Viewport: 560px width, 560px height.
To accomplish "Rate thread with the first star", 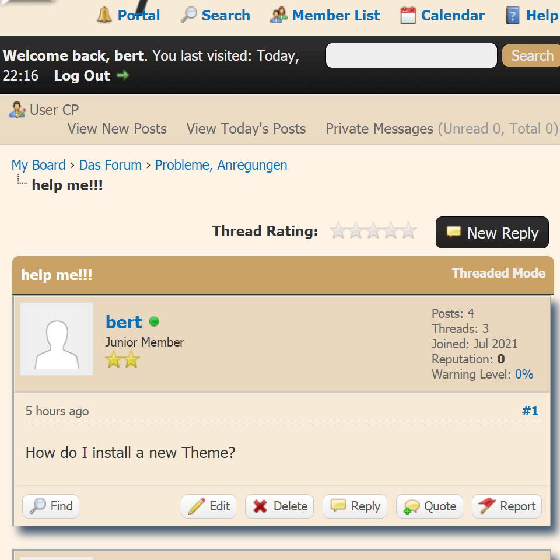I will [338, 231].
